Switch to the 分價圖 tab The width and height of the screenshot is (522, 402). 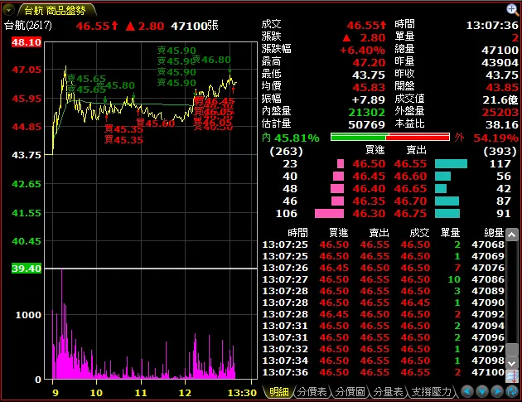(x=350, y=392)
